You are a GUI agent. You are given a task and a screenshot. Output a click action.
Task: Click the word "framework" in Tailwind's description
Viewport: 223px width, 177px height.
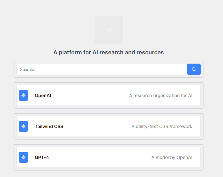tap(181, 126)
